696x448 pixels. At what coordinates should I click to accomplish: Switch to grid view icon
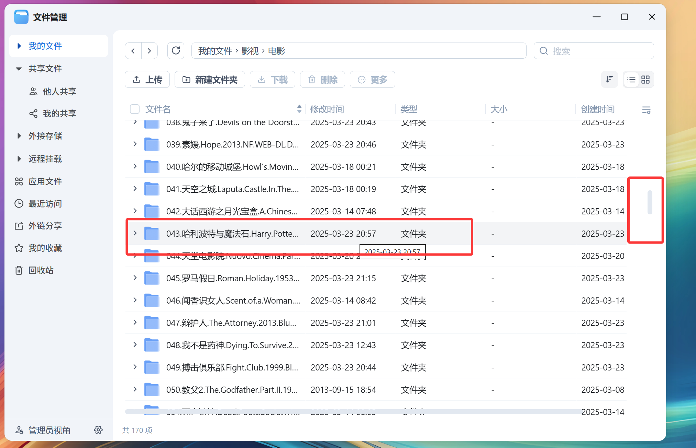(645, 80)
